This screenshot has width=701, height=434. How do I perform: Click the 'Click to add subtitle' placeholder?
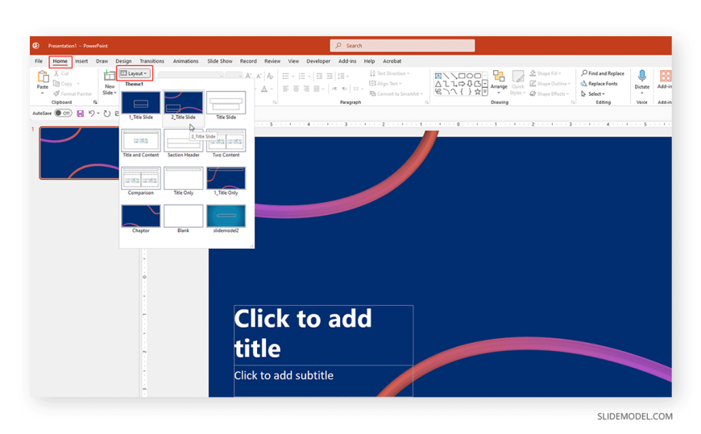point(323,380)
